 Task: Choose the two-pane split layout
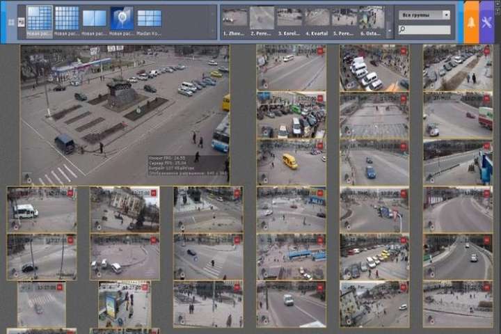coord(94,18)
